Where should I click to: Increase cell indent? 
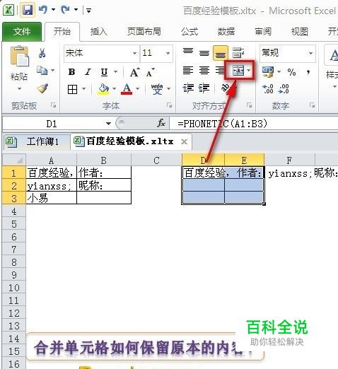point(204,88)
